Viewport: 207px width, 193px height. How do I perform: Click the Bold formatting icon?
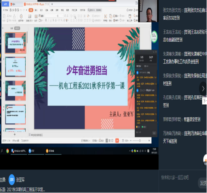[46, 20]
